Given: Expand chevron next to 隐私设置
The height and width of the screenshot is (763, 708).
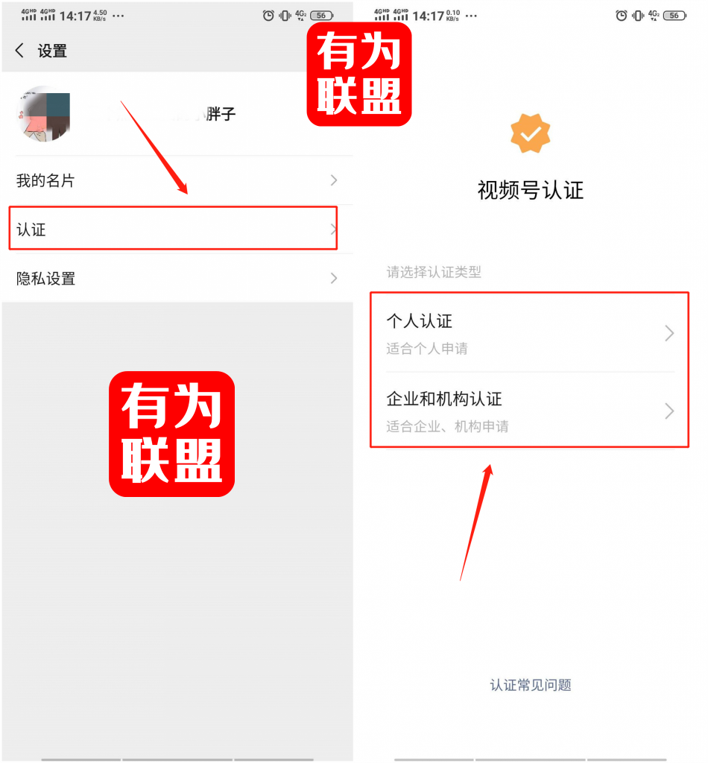Looking at the screenshot, I should tap(334, 279).
